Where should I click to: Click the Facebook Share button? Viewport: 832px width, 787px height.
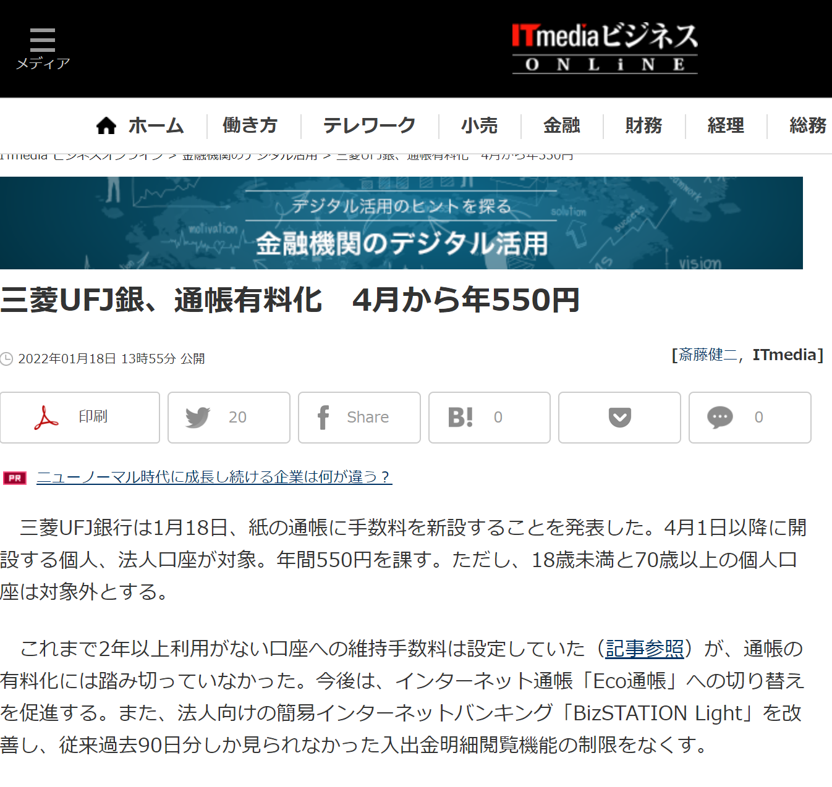pyautogui.click(x=359, y=418)
